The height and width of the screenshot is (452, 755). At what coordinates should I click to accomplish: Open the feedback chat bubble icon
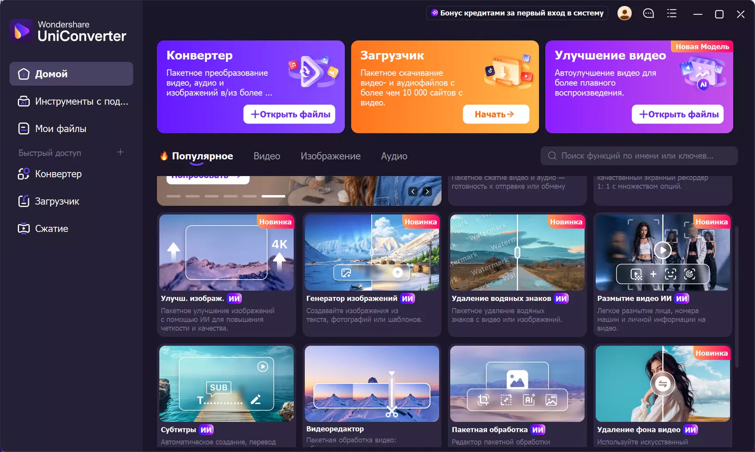pos(648,13)
